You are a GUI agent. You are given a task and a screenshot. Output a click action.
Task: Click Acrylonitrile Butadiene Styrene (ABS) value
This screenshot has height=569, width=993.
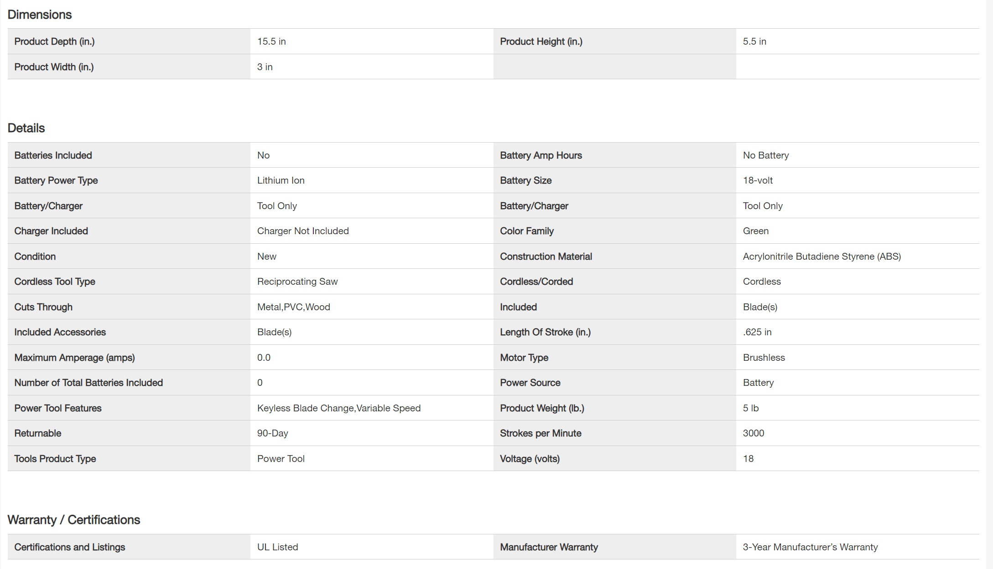click(x=821, y=256)
